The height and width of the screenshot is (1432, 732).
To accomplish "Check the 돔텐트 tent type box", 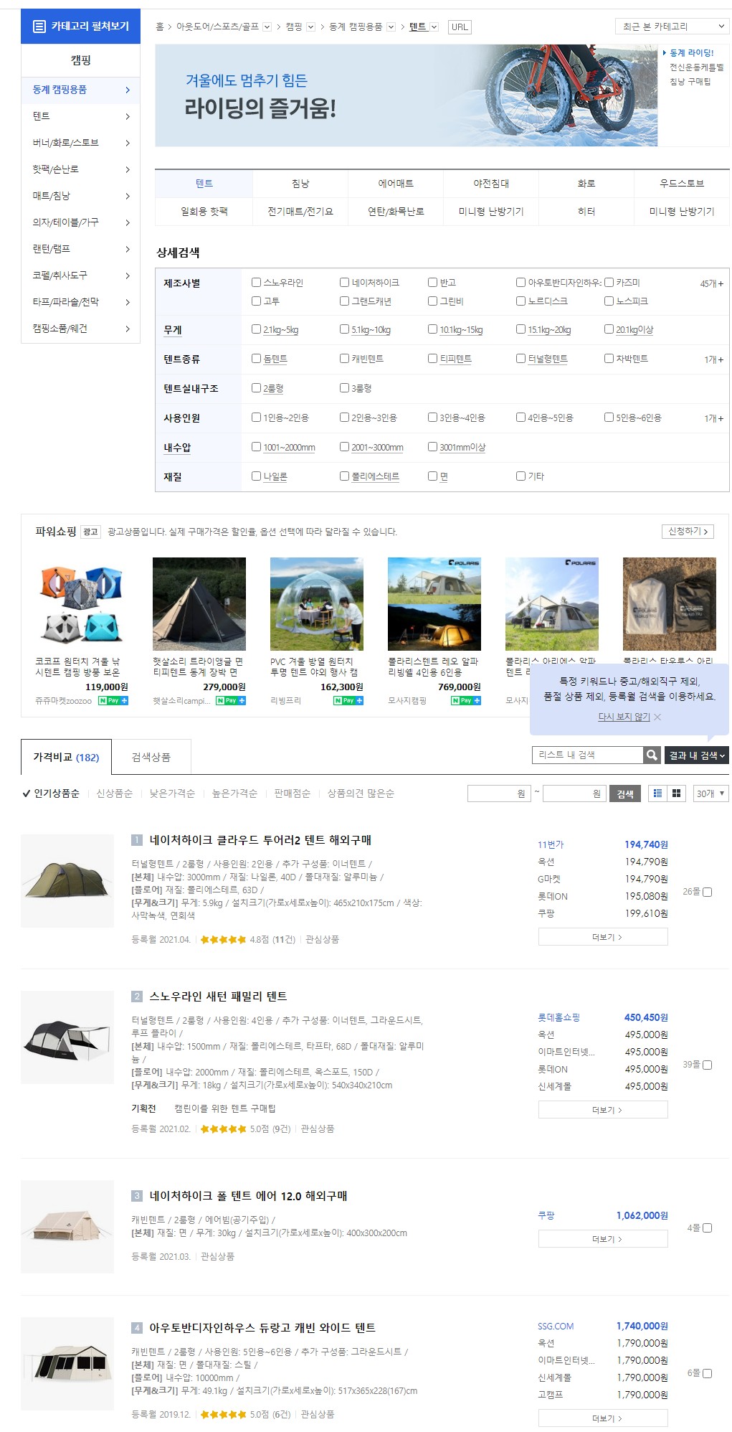I will point(256,358).
